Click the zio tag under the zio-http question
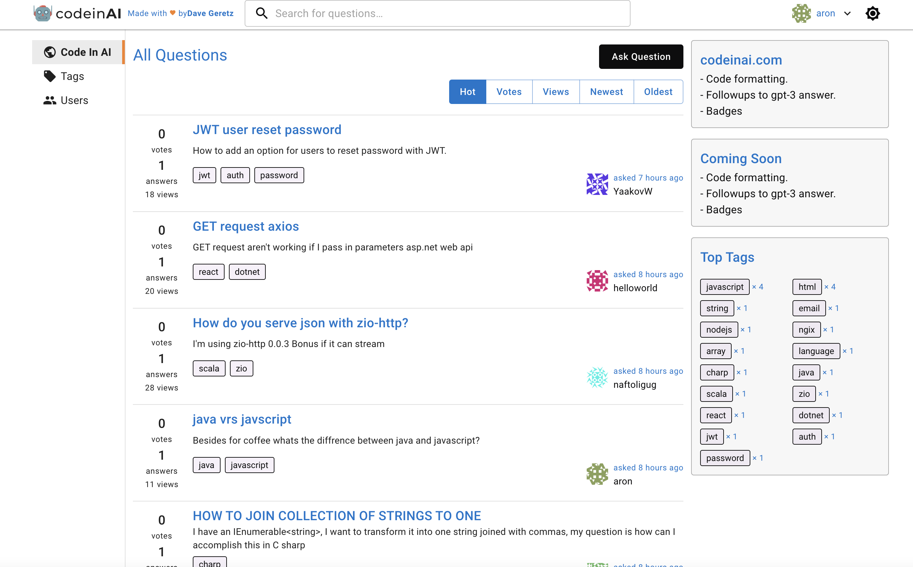The image size is (913, 567). click(241, 369)
